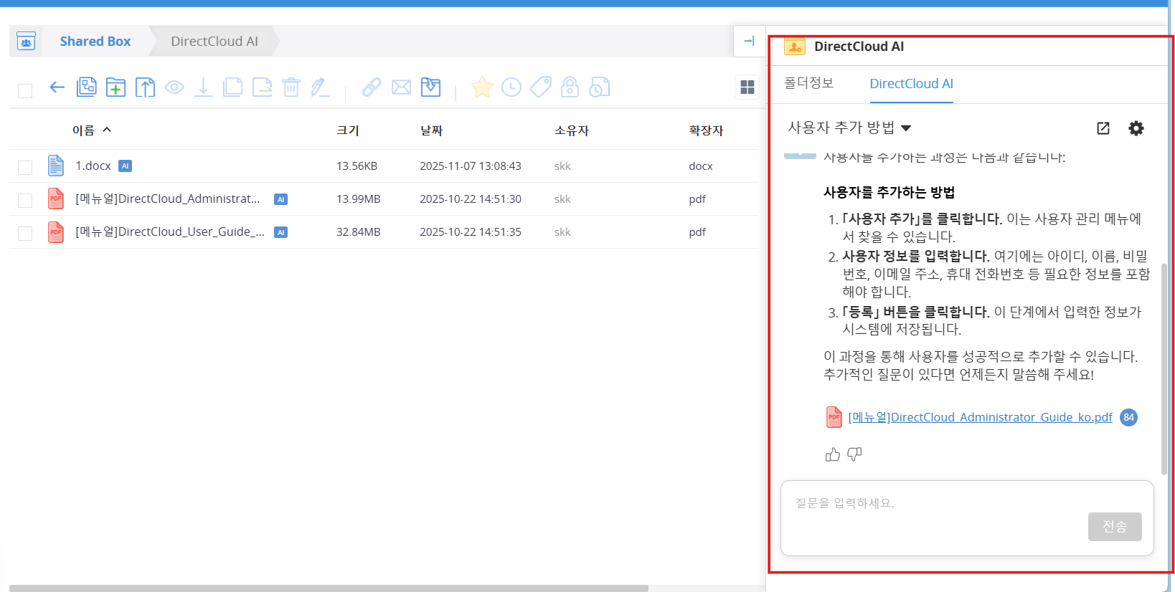1175x592 pixels.
Task: Click the chat panel vertical scrollbar
Action: coord(1164,369)
